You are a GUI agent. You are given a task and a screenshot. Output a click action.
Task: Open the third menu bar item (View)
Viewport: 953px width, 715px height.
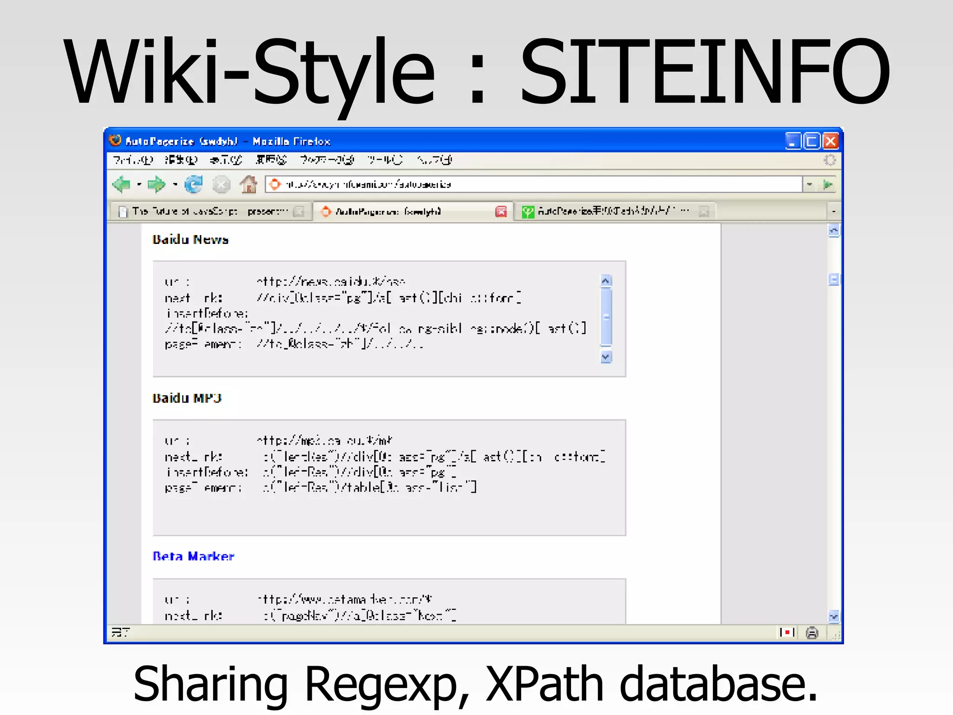226,160
